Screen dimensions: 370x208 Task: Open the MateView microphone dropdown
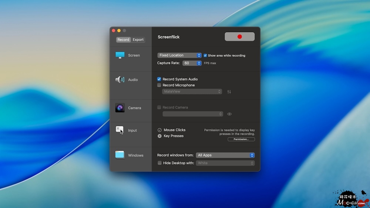click(192, 91)
